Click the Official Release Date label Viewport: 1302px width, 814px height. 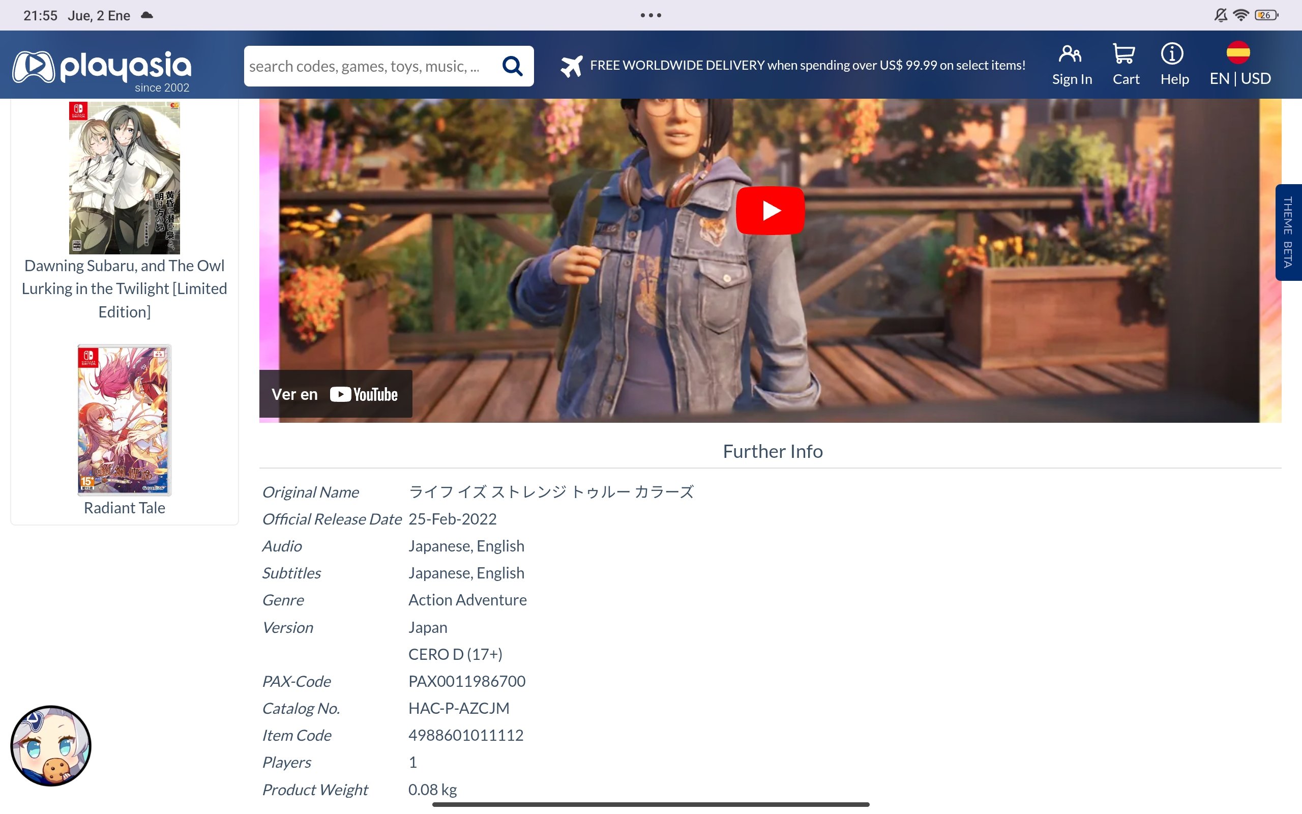coord(332,519)
